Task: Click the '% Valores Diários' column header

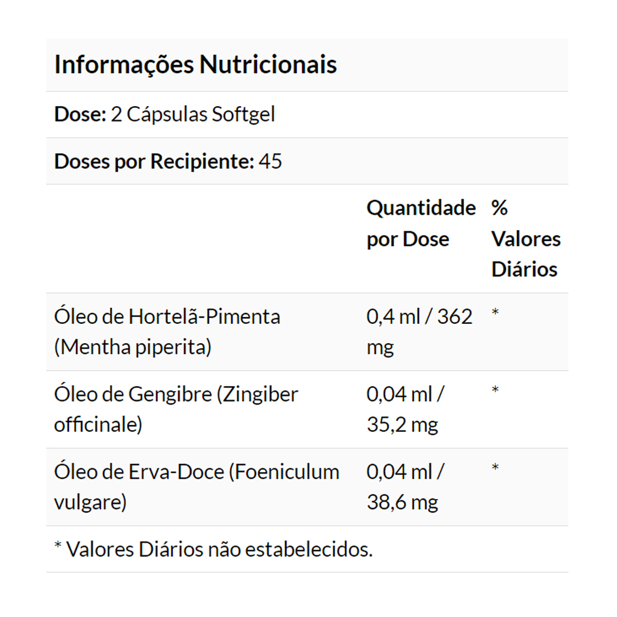Action: click(525, 239)
